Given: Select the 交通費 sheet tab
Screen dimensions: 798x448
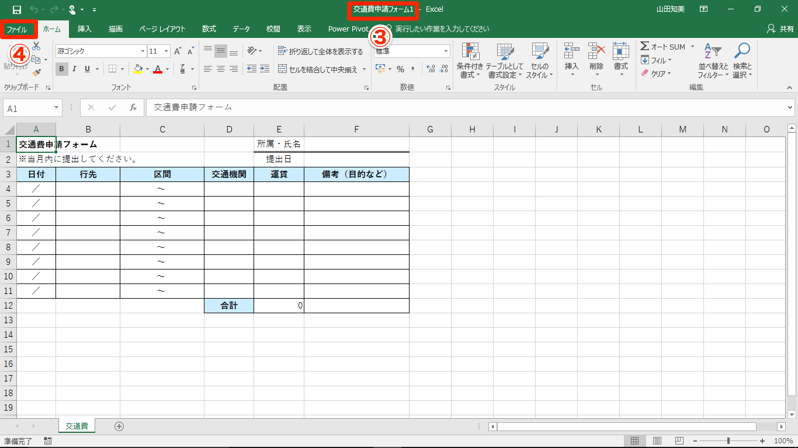Looking at the screenshot, I should click(77, 426).
